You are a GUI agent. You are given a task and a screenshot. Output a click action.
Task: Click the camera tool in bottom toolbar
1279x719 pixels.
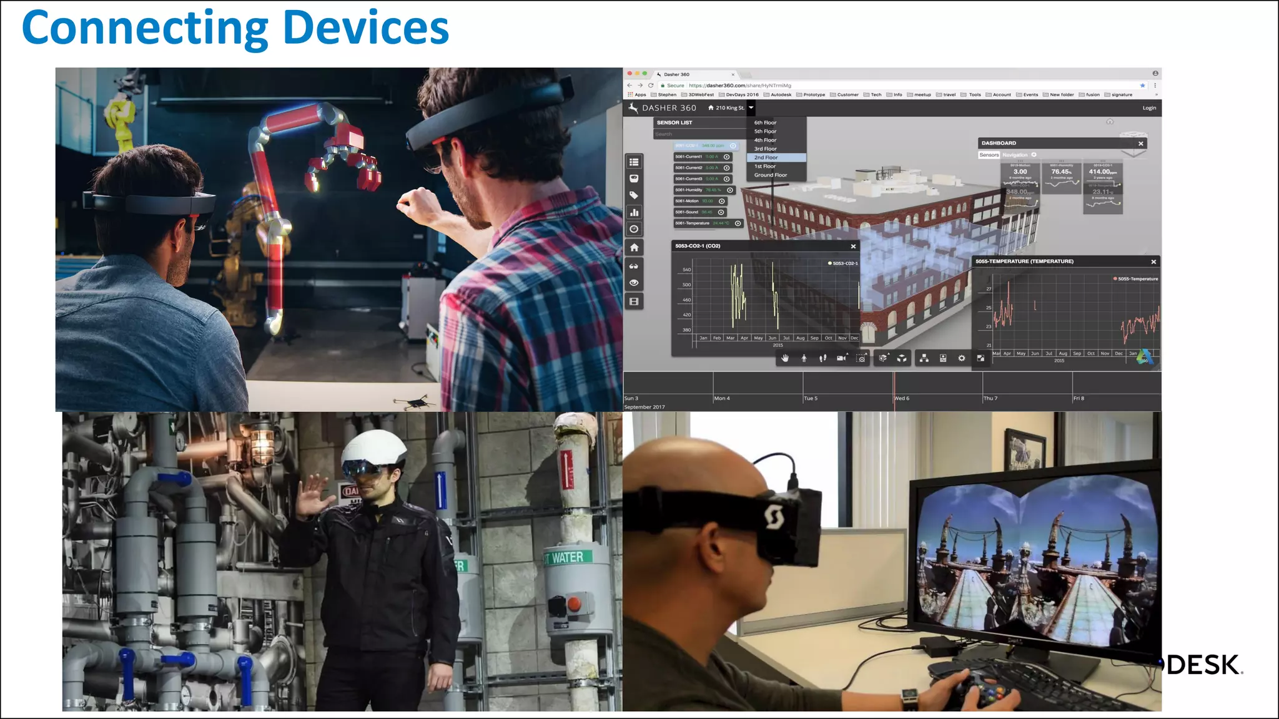pos(841,358)
